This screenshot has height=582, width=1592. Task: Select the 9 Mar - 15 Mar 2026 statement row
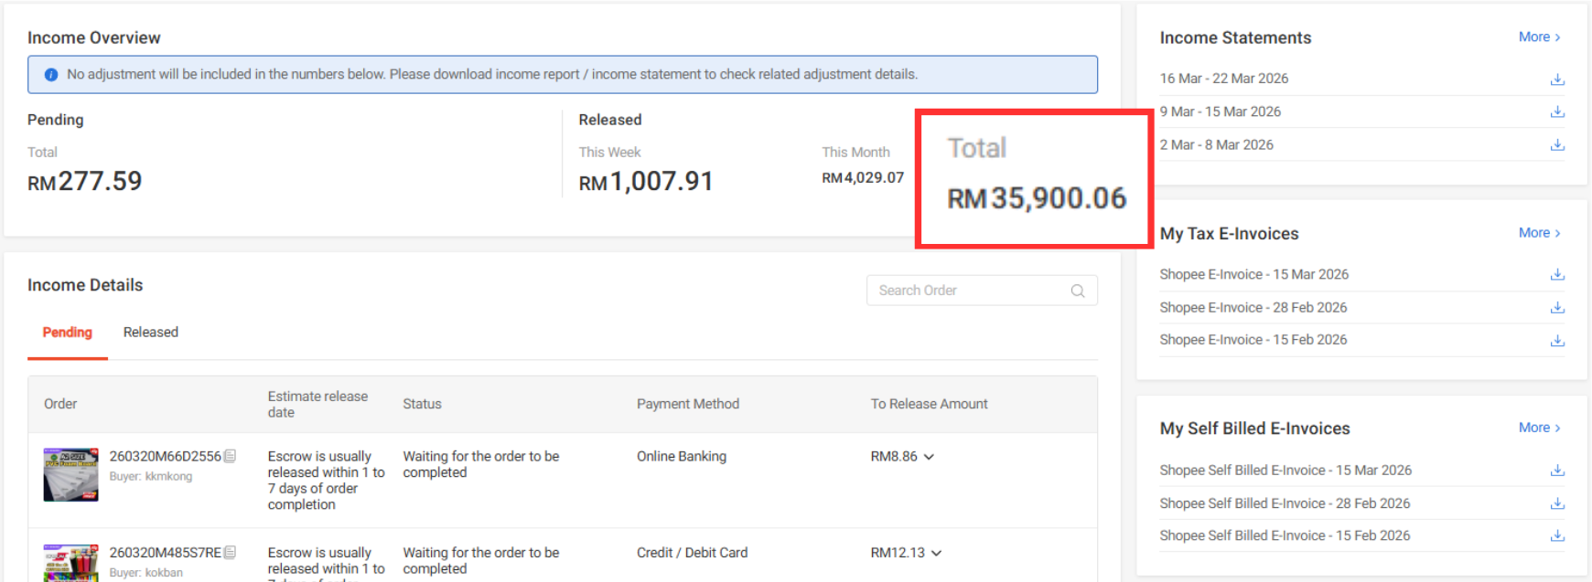tap(1362, 112)
